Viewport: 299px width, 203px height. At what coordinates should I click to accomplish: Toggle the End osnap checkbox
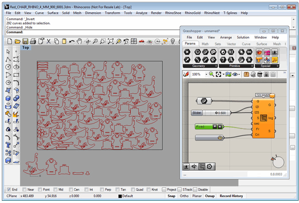[x=9, y=189]
